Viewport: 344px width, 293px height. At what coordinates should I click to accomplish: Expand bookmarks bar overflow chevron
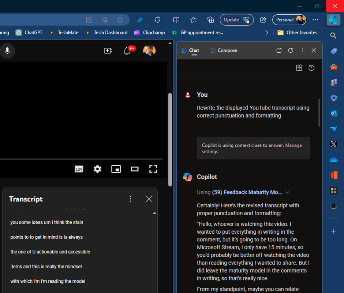tap(267, 33)
